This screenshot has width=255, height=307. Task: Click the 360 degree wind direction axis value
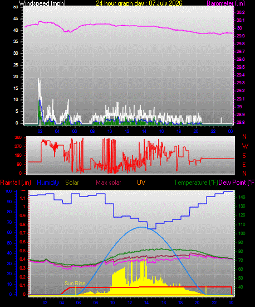18,138
